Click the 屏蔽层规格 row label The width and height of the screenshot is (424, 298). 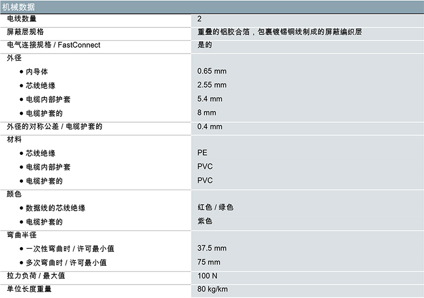point(25,32)
